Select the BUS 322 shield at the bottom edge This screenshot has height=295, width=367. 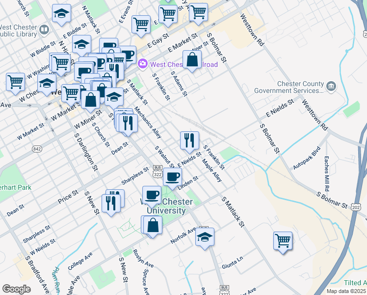pyautogui.click(x=224, y=290)
